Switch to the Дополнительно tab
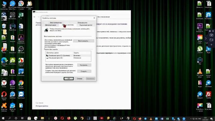Image resolution: width=215 pixels, height=121 pixels. 51,25
